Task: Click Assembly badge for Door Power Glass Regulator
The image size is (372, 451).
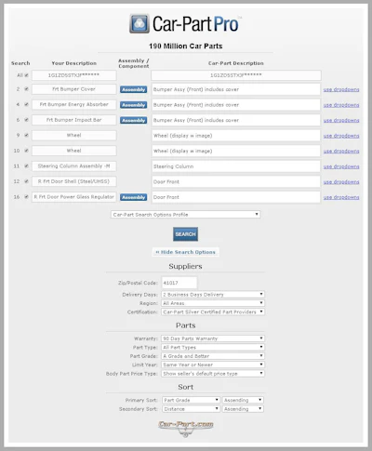Action: [x=134, y=197]
